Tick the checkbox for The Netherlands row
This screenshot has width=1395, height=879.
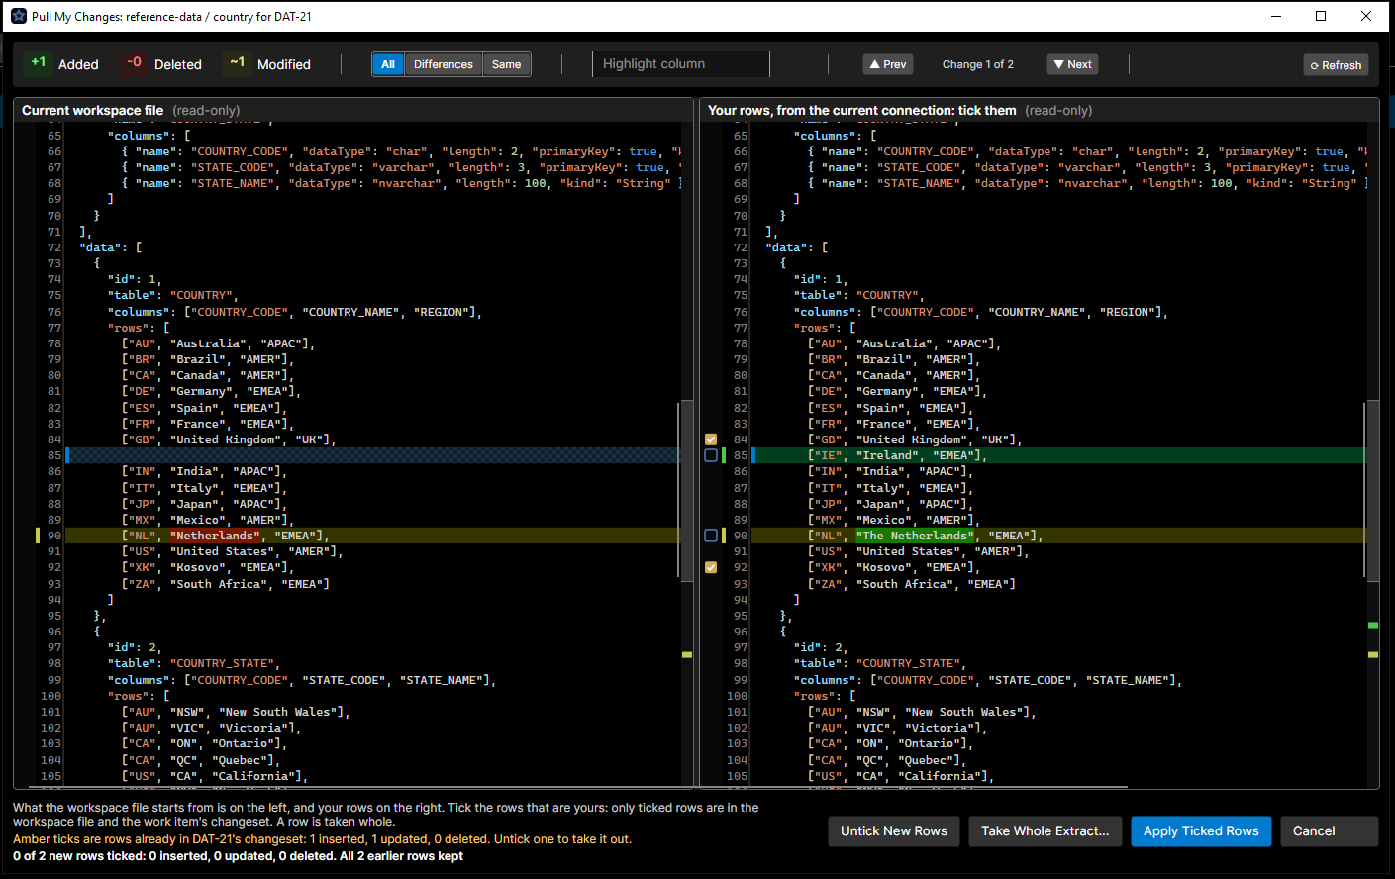coord(711,536)
